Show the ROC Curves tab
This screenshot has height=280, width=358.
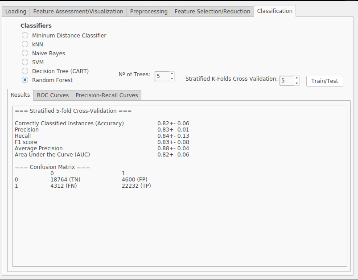click(53, 95)
